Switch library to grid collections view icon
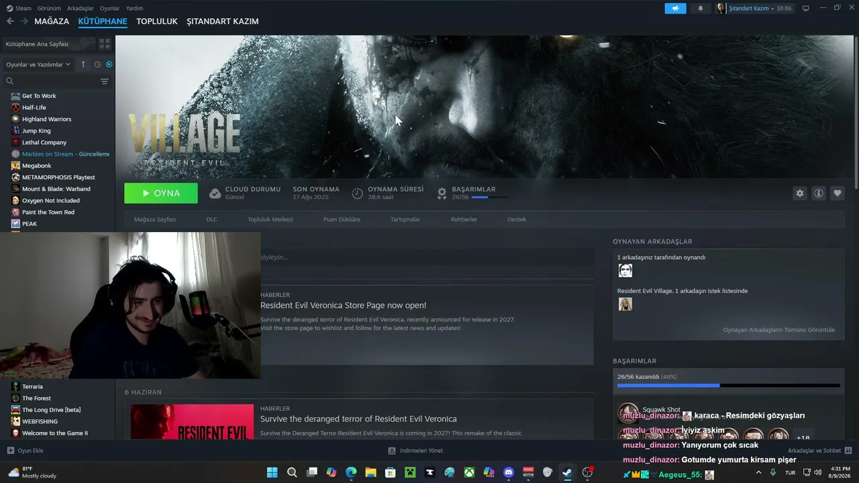The height and width of the screenshot is (483, 859). pos(105,44)
